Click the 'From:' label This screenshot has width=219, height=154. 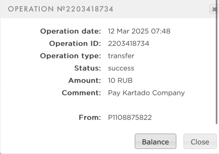[x=90, y=118]
